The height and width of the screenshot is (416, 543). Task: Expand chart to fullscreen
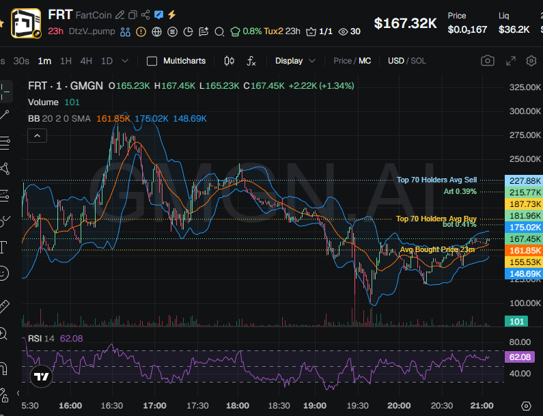pos(511,61)
